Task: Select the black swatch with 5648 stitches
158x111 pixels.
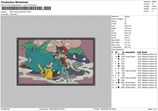Action: tap(118, 82)
